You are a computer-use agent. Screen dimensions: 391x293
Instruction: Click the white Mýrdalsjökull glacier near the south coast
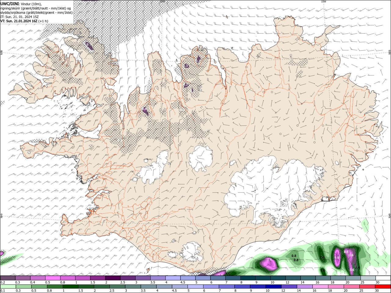coord(192,252)
